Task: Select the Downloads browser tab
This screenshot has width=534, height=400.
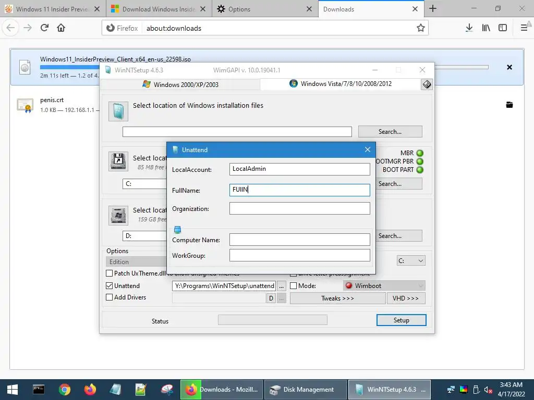Action: (x=371, y=9)
